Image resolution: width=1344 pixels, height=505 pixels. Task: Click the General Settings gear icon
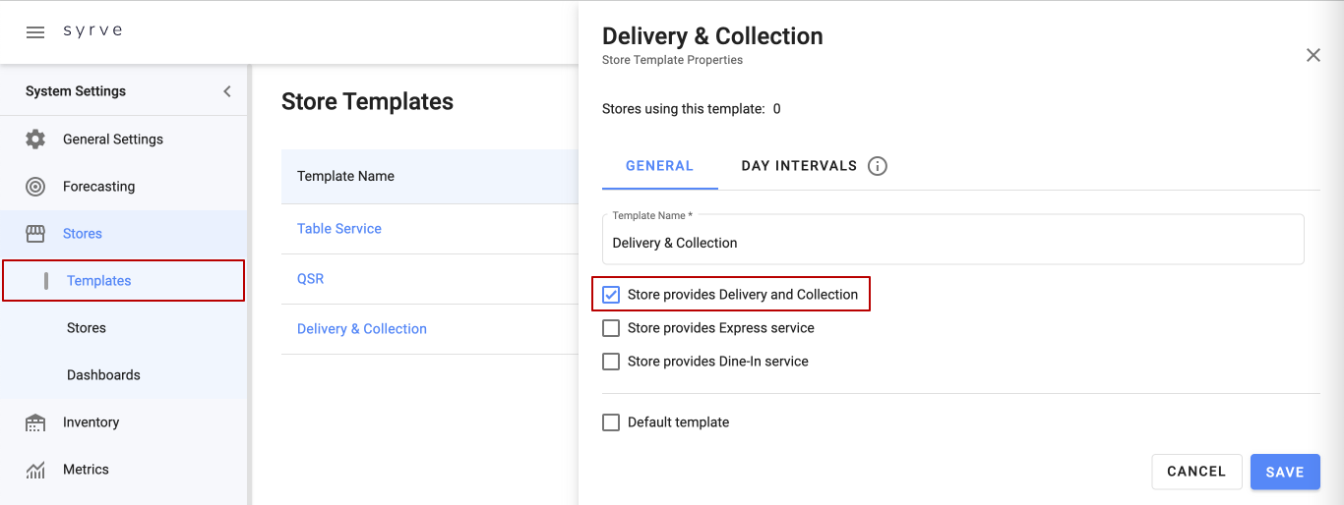click(35, 140)
